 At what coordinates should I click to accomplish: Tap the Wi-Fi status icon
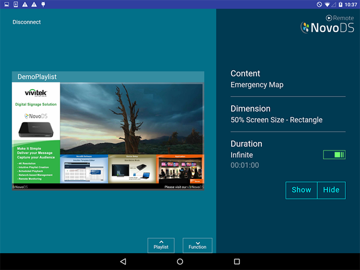[x=327, y=4]
